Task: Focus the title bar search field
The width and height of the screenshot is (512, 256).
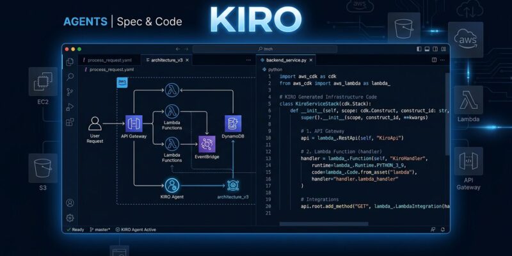Action: coord(265,49)
